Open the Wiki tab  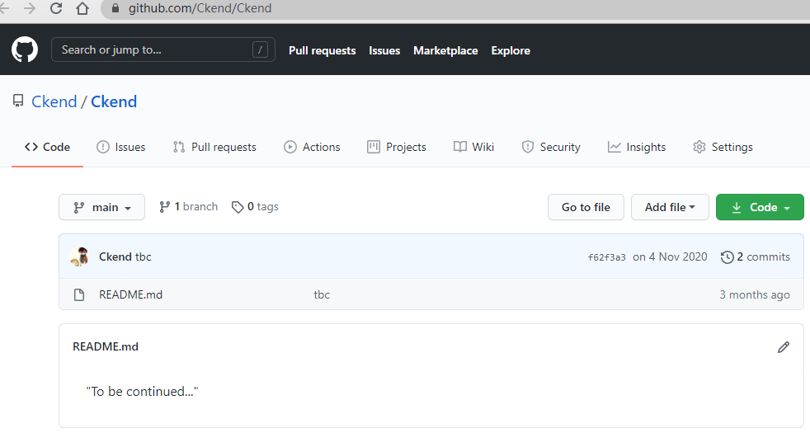pyautogui.click(x=473, y=148)
